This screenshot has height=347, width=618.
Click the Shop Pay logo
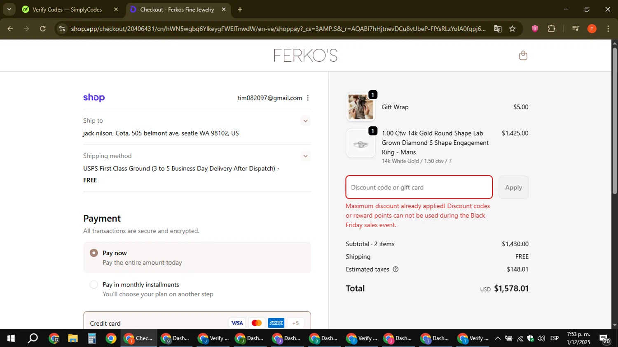(x=94, y=98)
